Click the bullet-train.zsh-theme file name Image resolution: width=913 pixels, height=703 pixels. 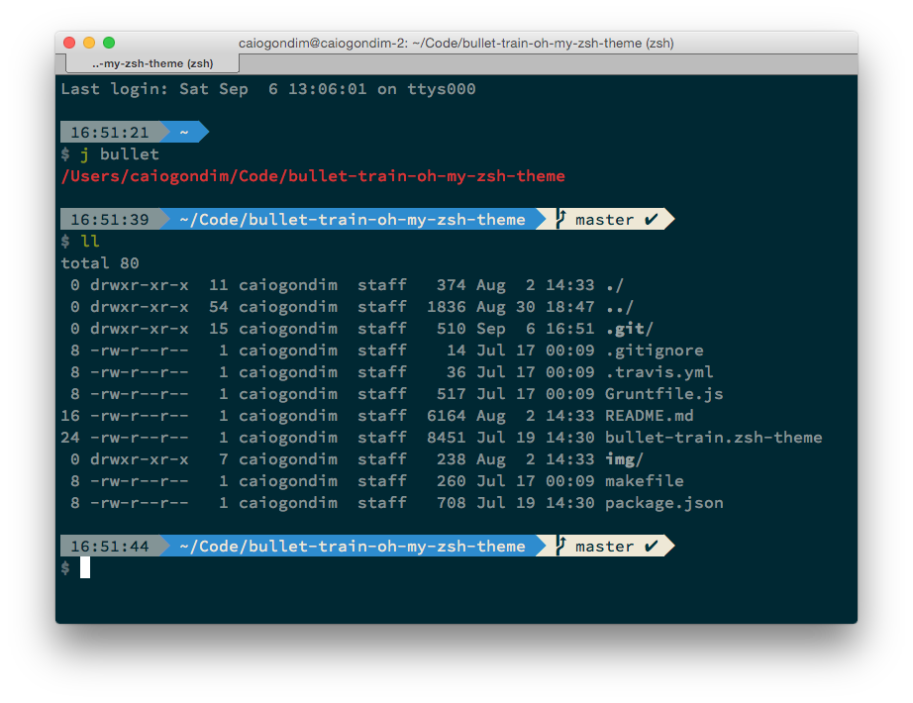coord(713,438)
